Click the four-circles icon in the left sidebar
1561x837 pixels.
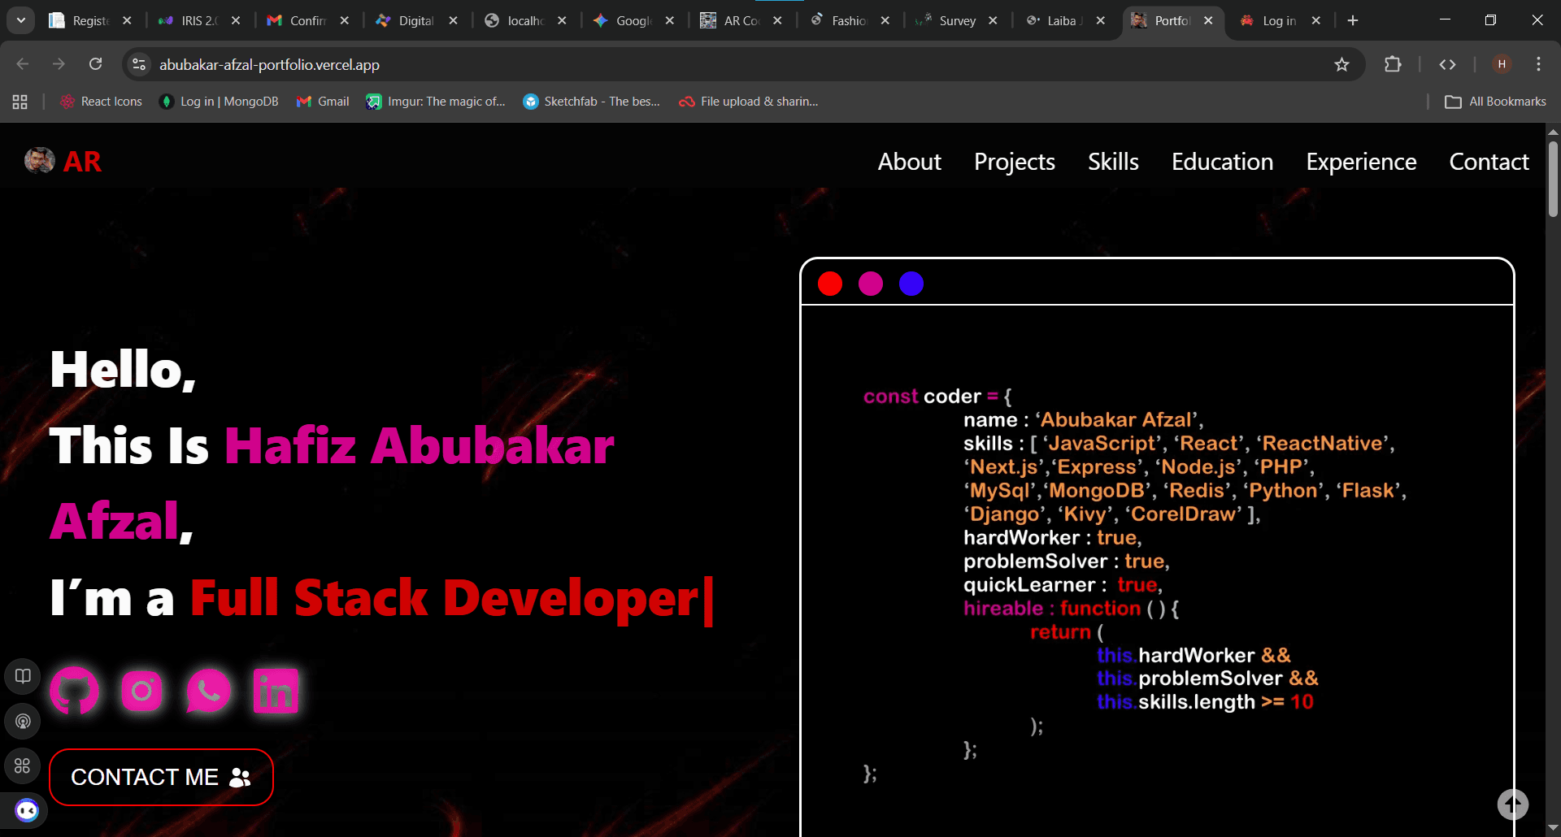23,765
